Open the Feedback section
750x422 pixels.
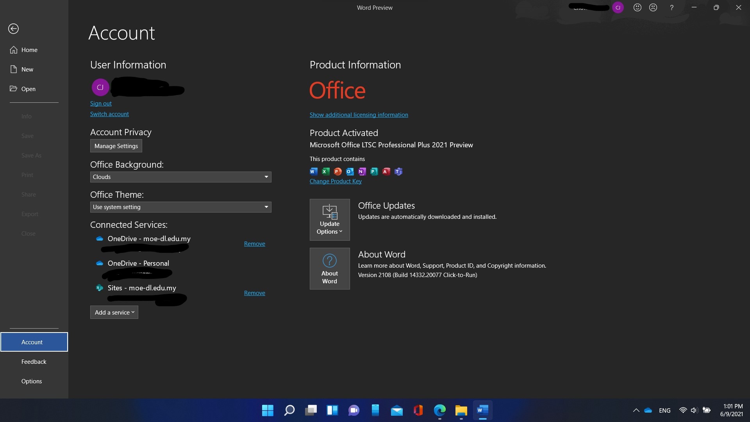click(x=34, y=361)
